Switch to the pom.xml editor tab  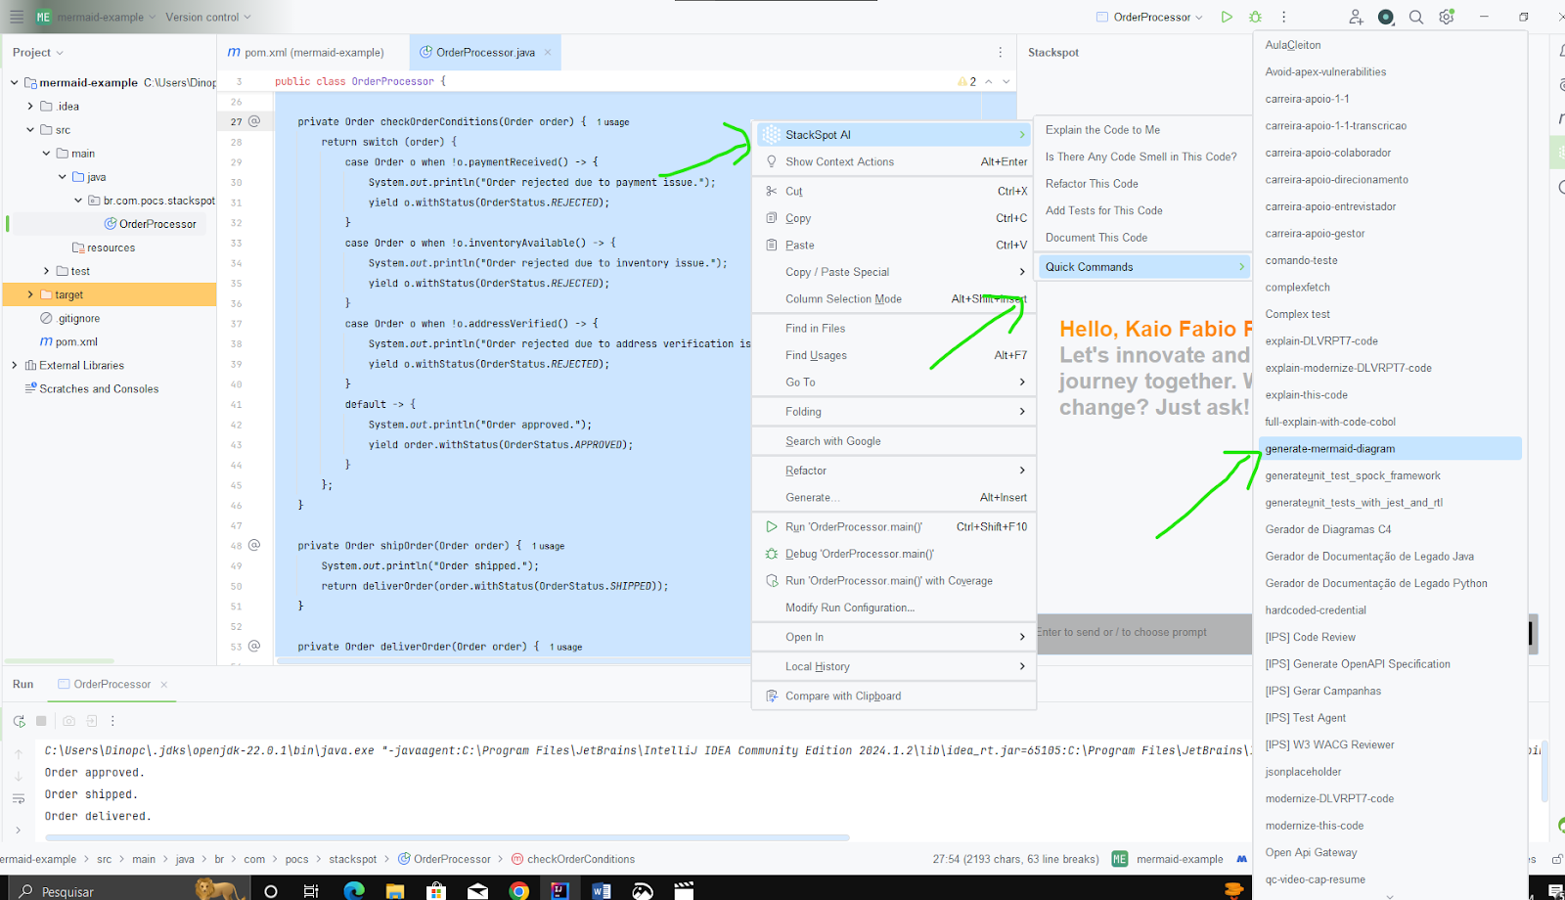[305, 53]
